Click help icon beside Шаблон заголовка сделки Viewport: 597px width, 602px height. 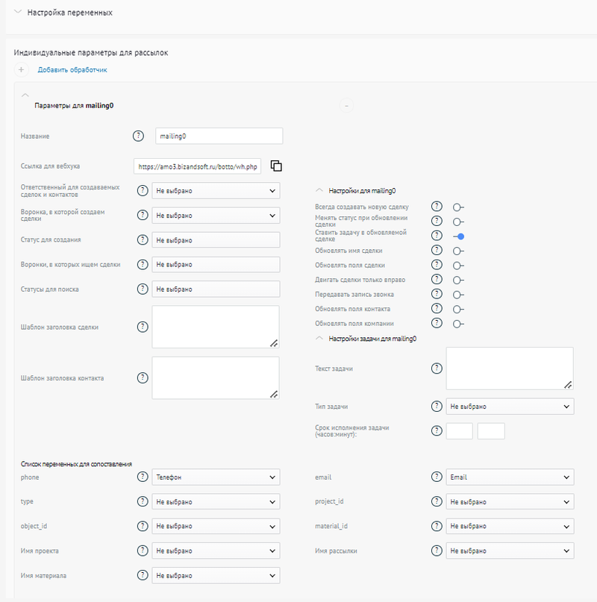pos(143,327)
